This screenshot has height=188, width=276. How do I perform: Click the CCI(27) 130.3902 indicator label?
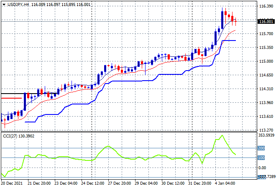click(x=19, y=136)
